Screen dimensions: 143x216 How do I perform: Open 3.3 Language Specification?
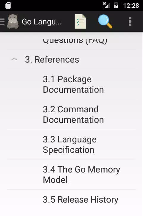click(x=71, y=144)
